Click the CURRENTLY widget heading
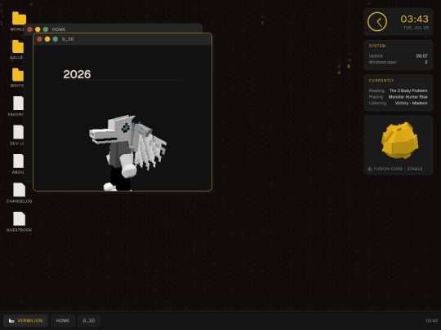 381,81
